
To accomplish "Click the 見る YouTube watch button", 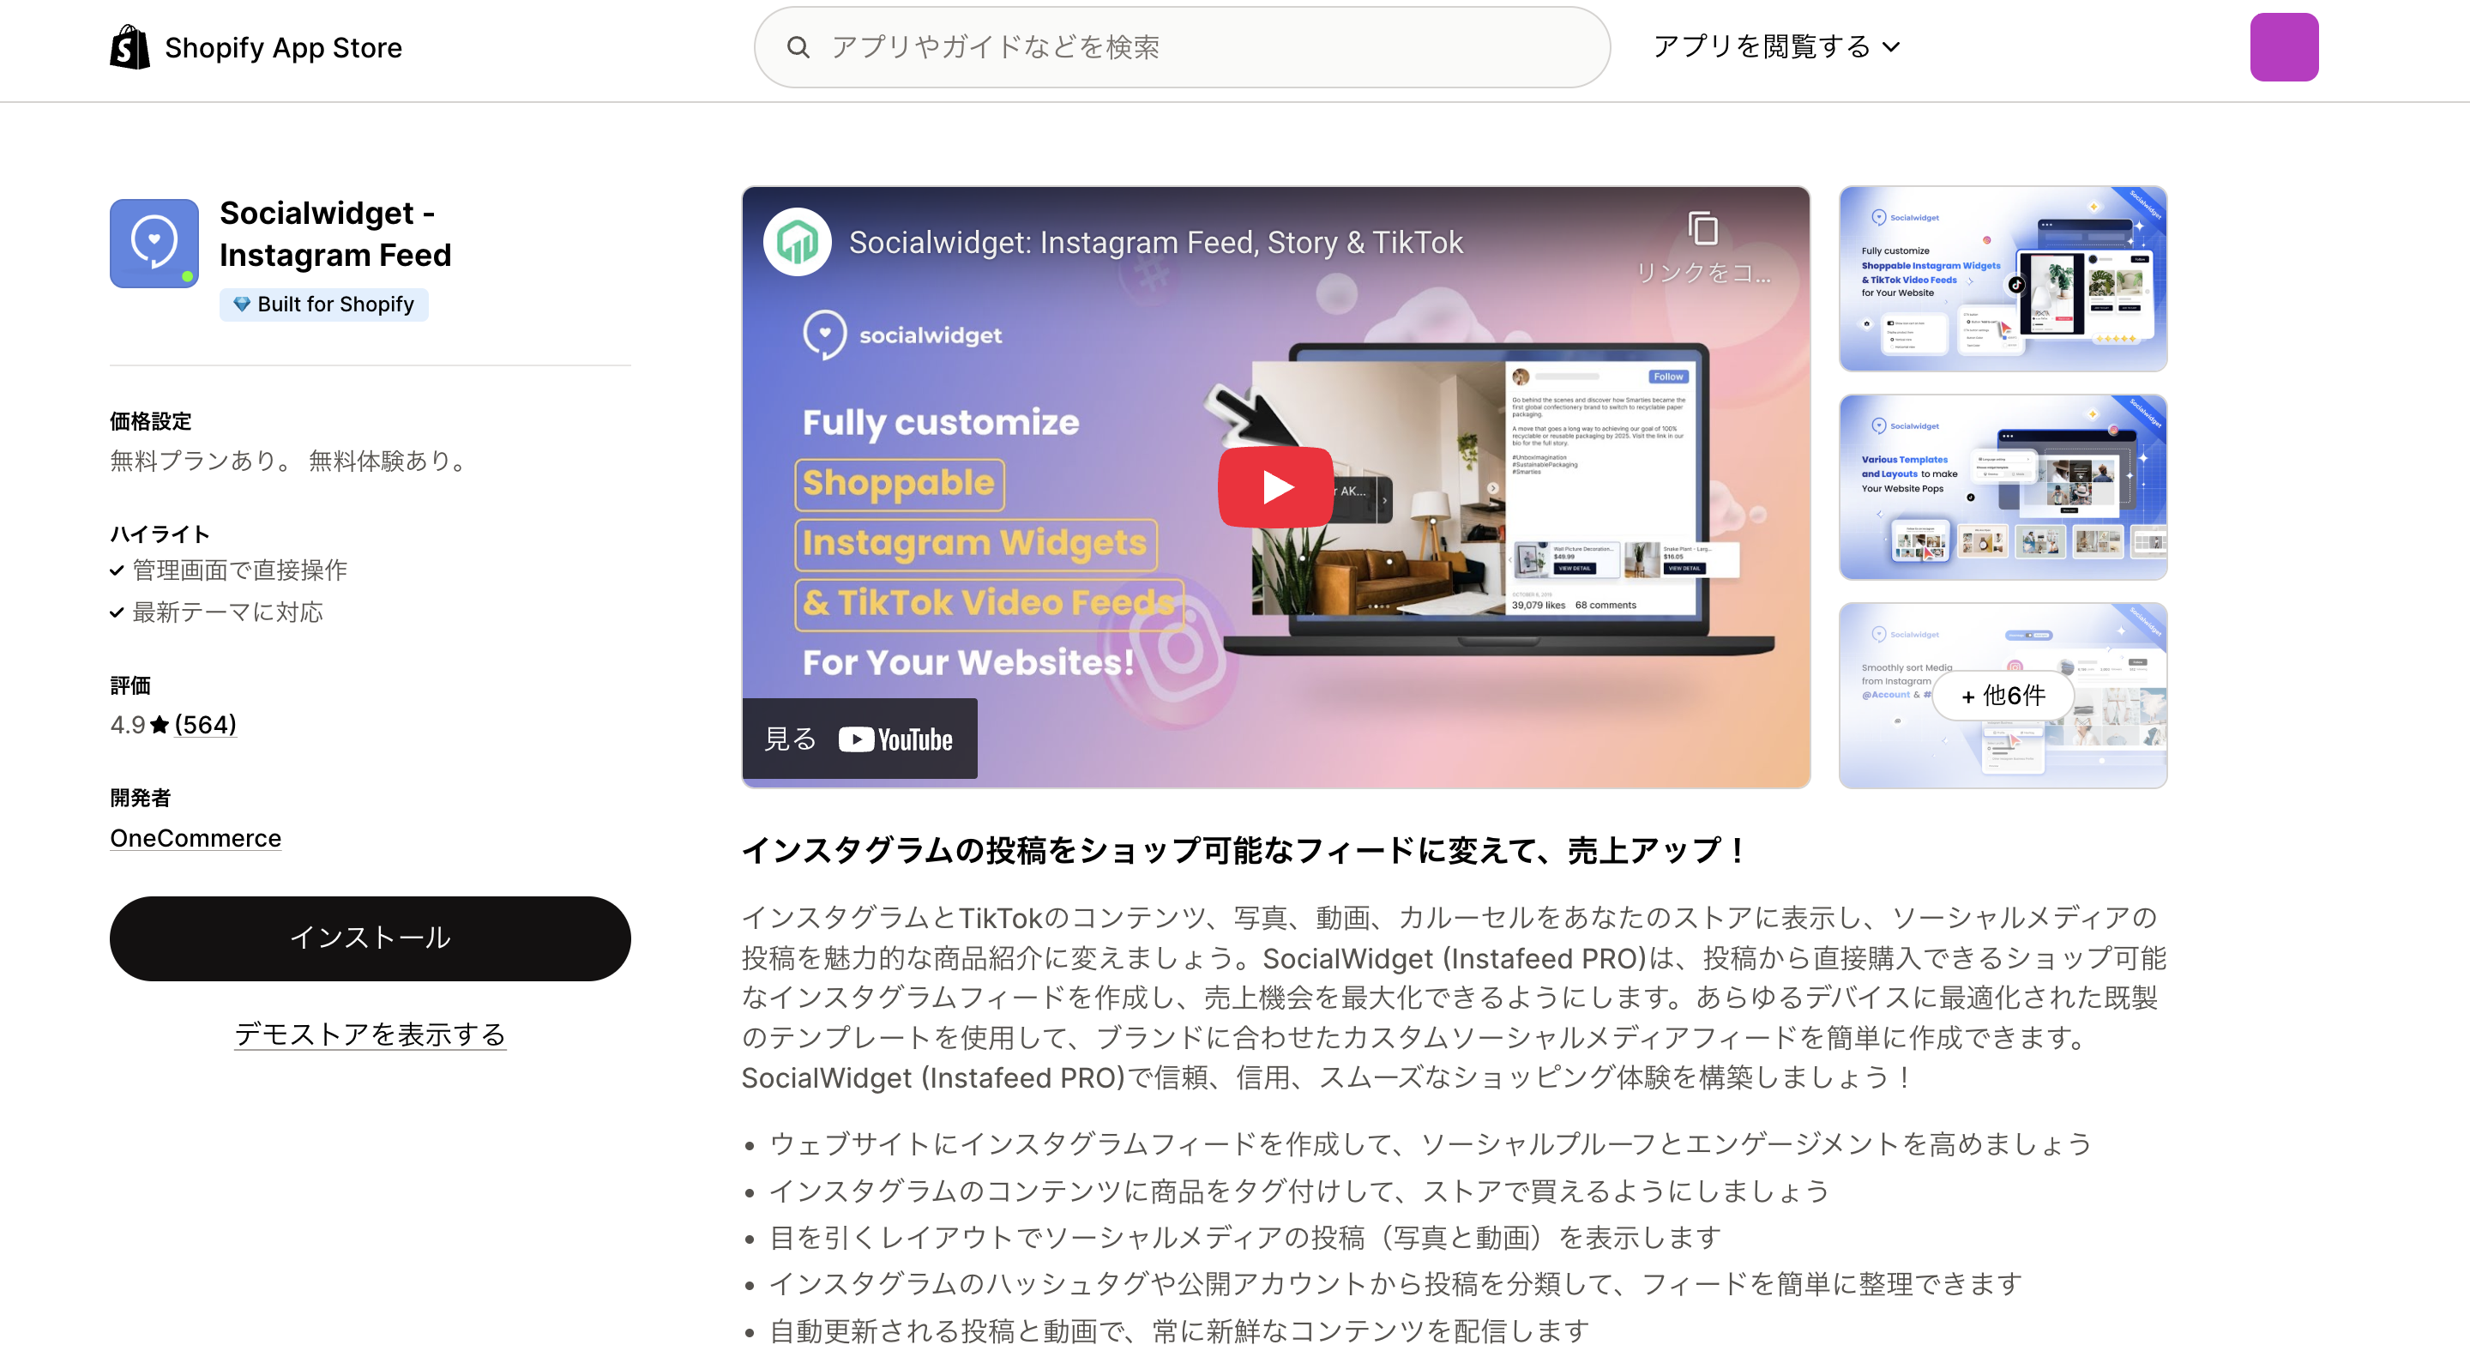I will (x=859, y=739).
